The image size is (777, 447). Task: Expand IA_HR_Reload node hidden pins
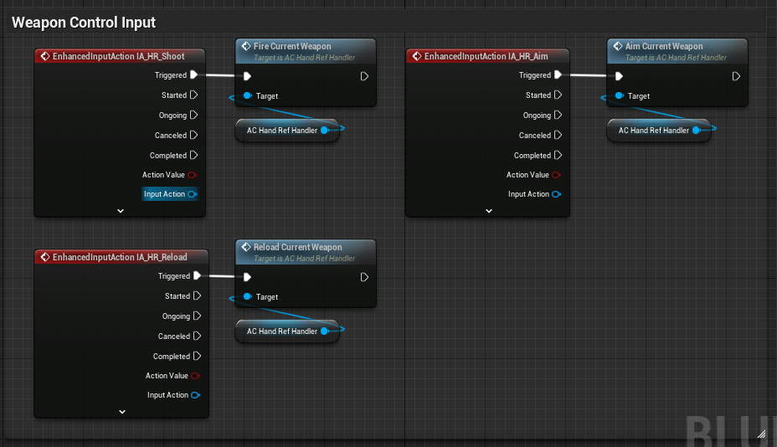click(x=121, y=412)
